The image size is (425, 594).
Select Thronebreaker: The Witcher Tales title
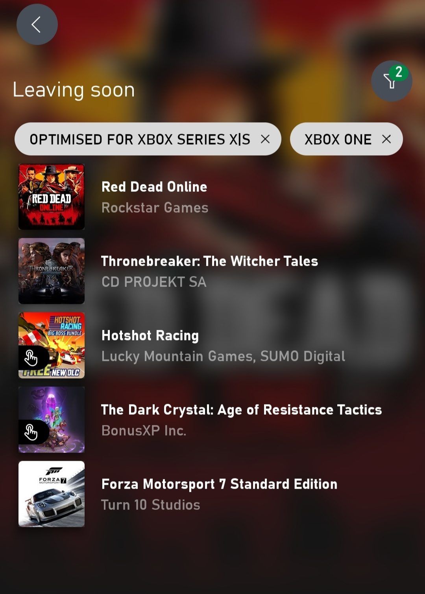pos(209,261)
